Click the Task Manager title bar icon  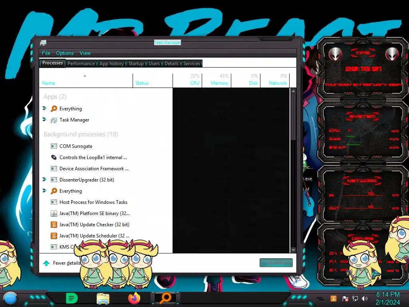point(43,42)
